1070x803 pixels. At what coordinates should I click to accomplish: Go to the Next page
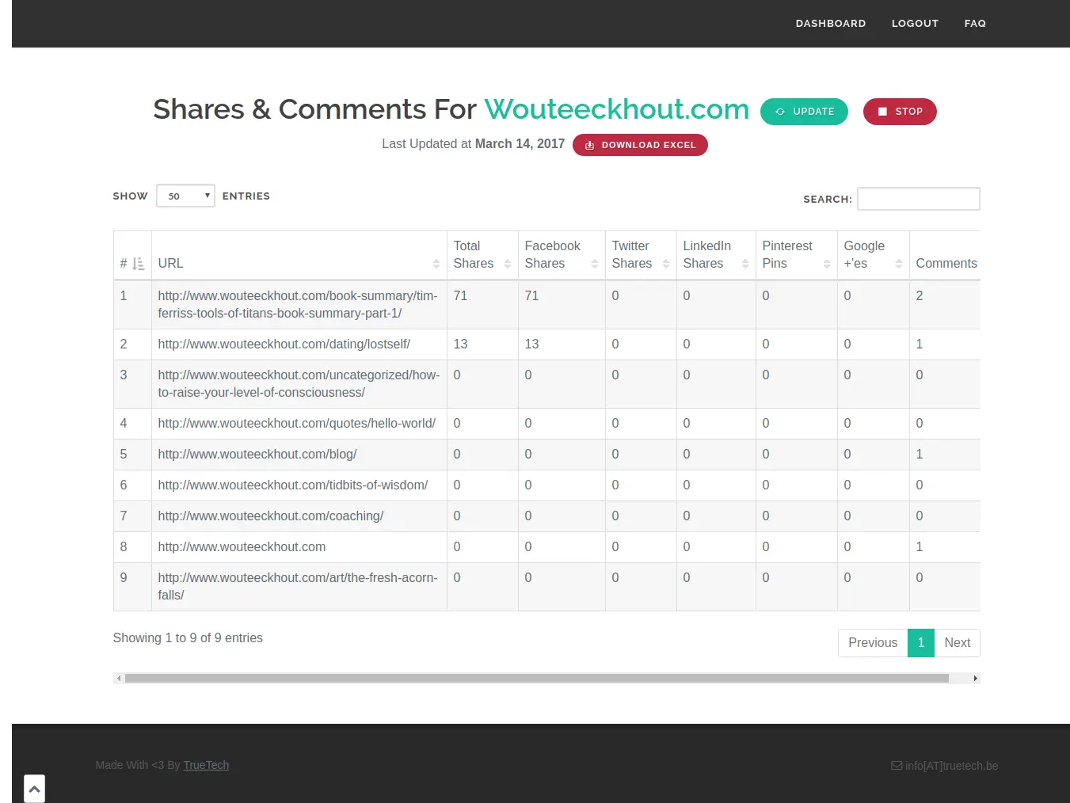click(x=957, y=643)
